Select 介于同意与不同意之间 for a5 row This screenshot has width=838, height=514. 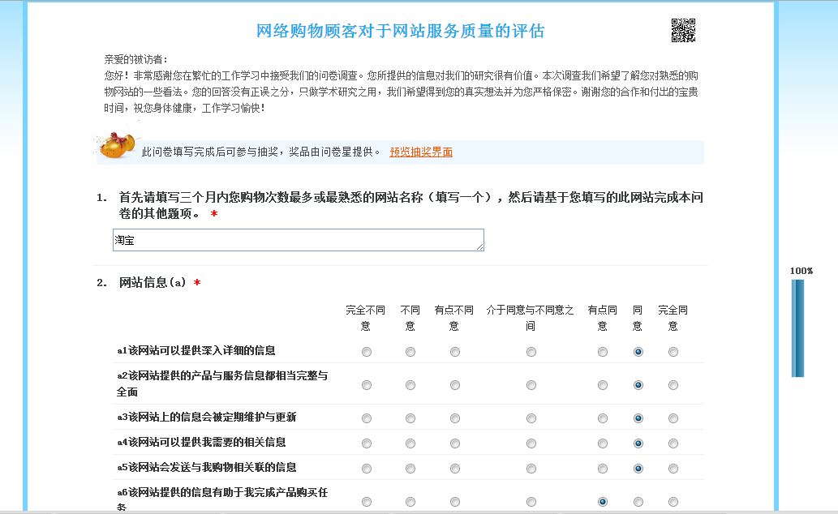531,469
